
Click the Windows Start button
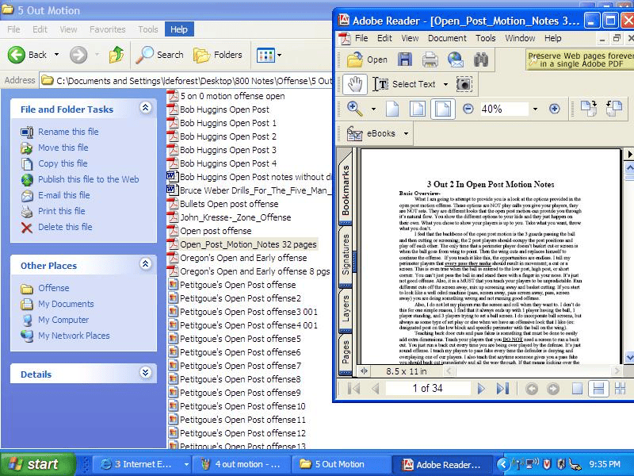37,464
